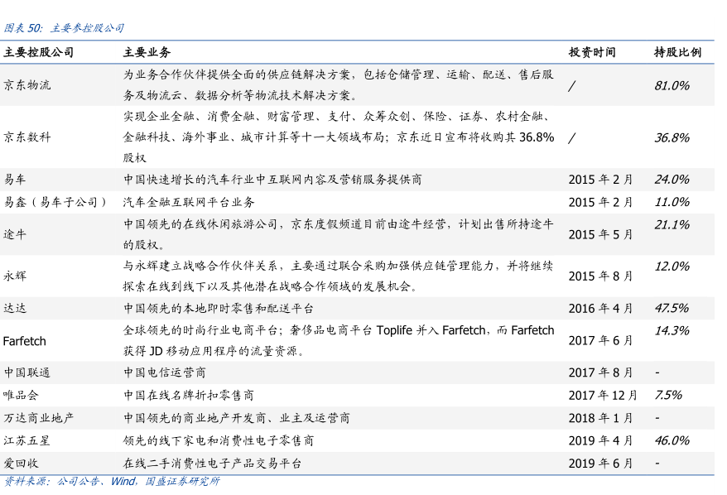727x495 pixels.
Task: Click the 2018 年 1 月 date
Action: coord(600,418)
